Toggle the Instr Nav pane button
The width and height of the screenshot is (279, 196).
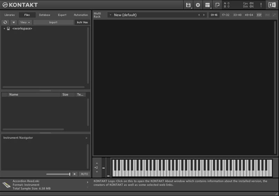click(x=82, y=22)
